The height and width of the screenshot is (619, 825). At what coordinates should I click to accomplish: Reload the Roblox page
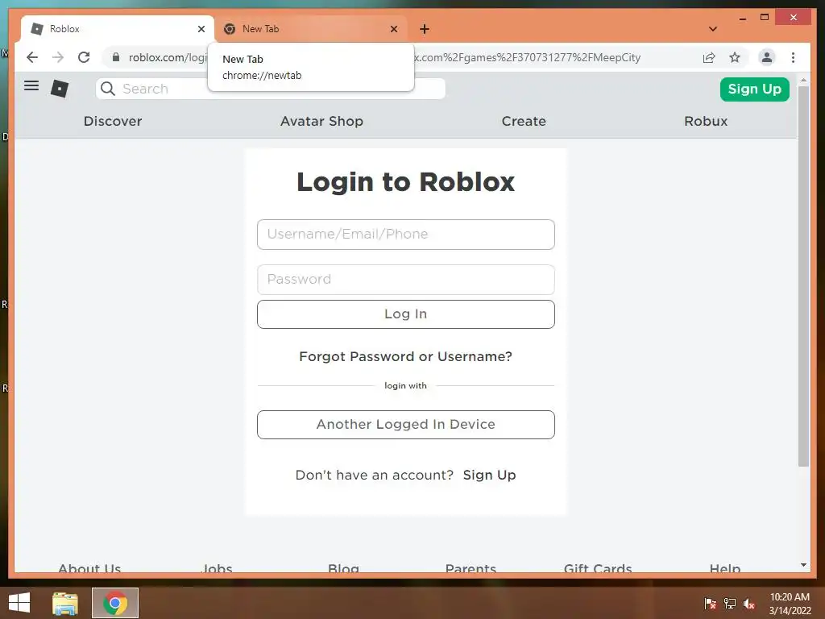coord(84,57)
